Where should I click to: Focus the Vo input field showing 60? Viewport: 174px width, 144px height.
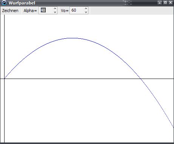[x=77, y=10]
